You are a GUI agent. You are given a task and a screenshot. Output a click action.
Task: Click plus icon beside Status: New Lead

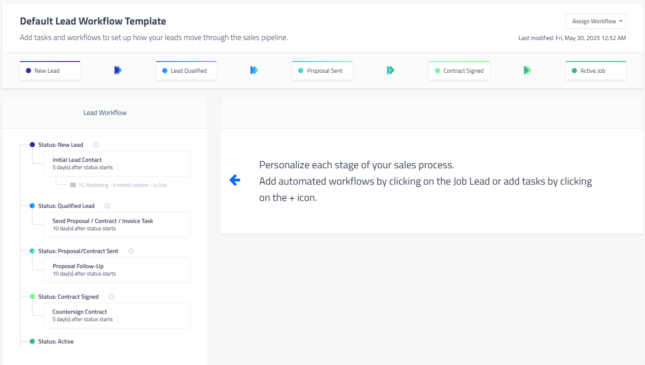tap(96, 145)
